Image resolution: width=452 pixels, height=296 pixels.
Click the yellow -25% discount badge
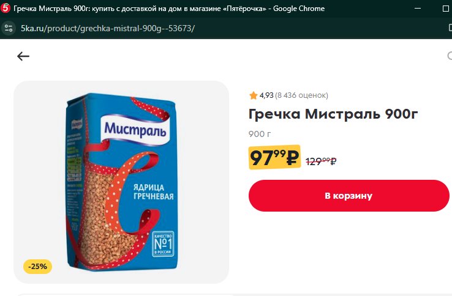[x=37, y=267]
